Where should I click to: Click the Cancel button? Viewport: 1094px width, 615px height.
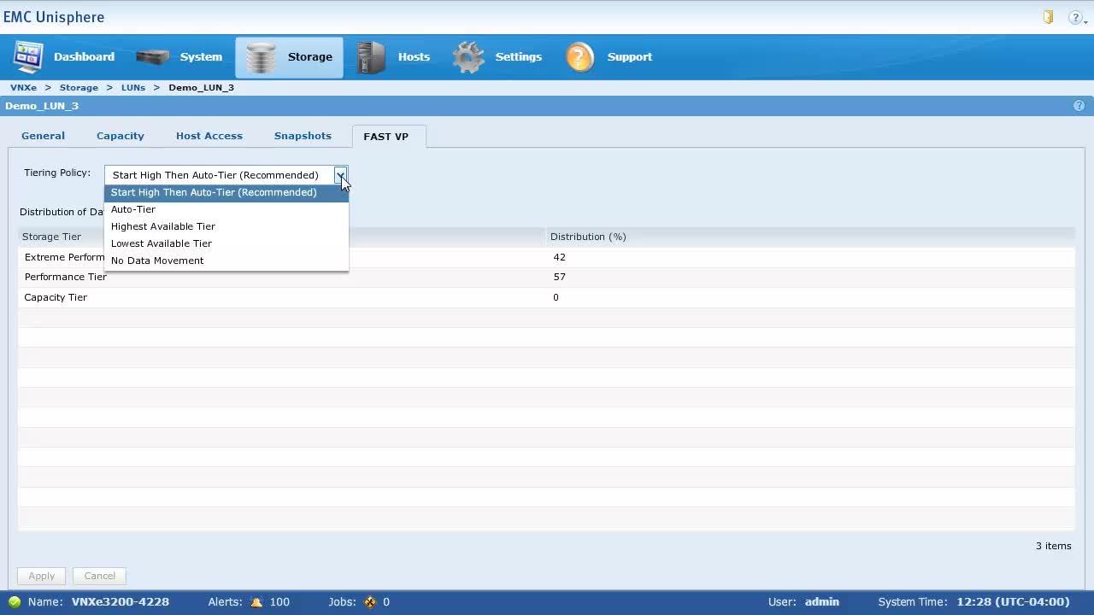(x=100, y=576)
